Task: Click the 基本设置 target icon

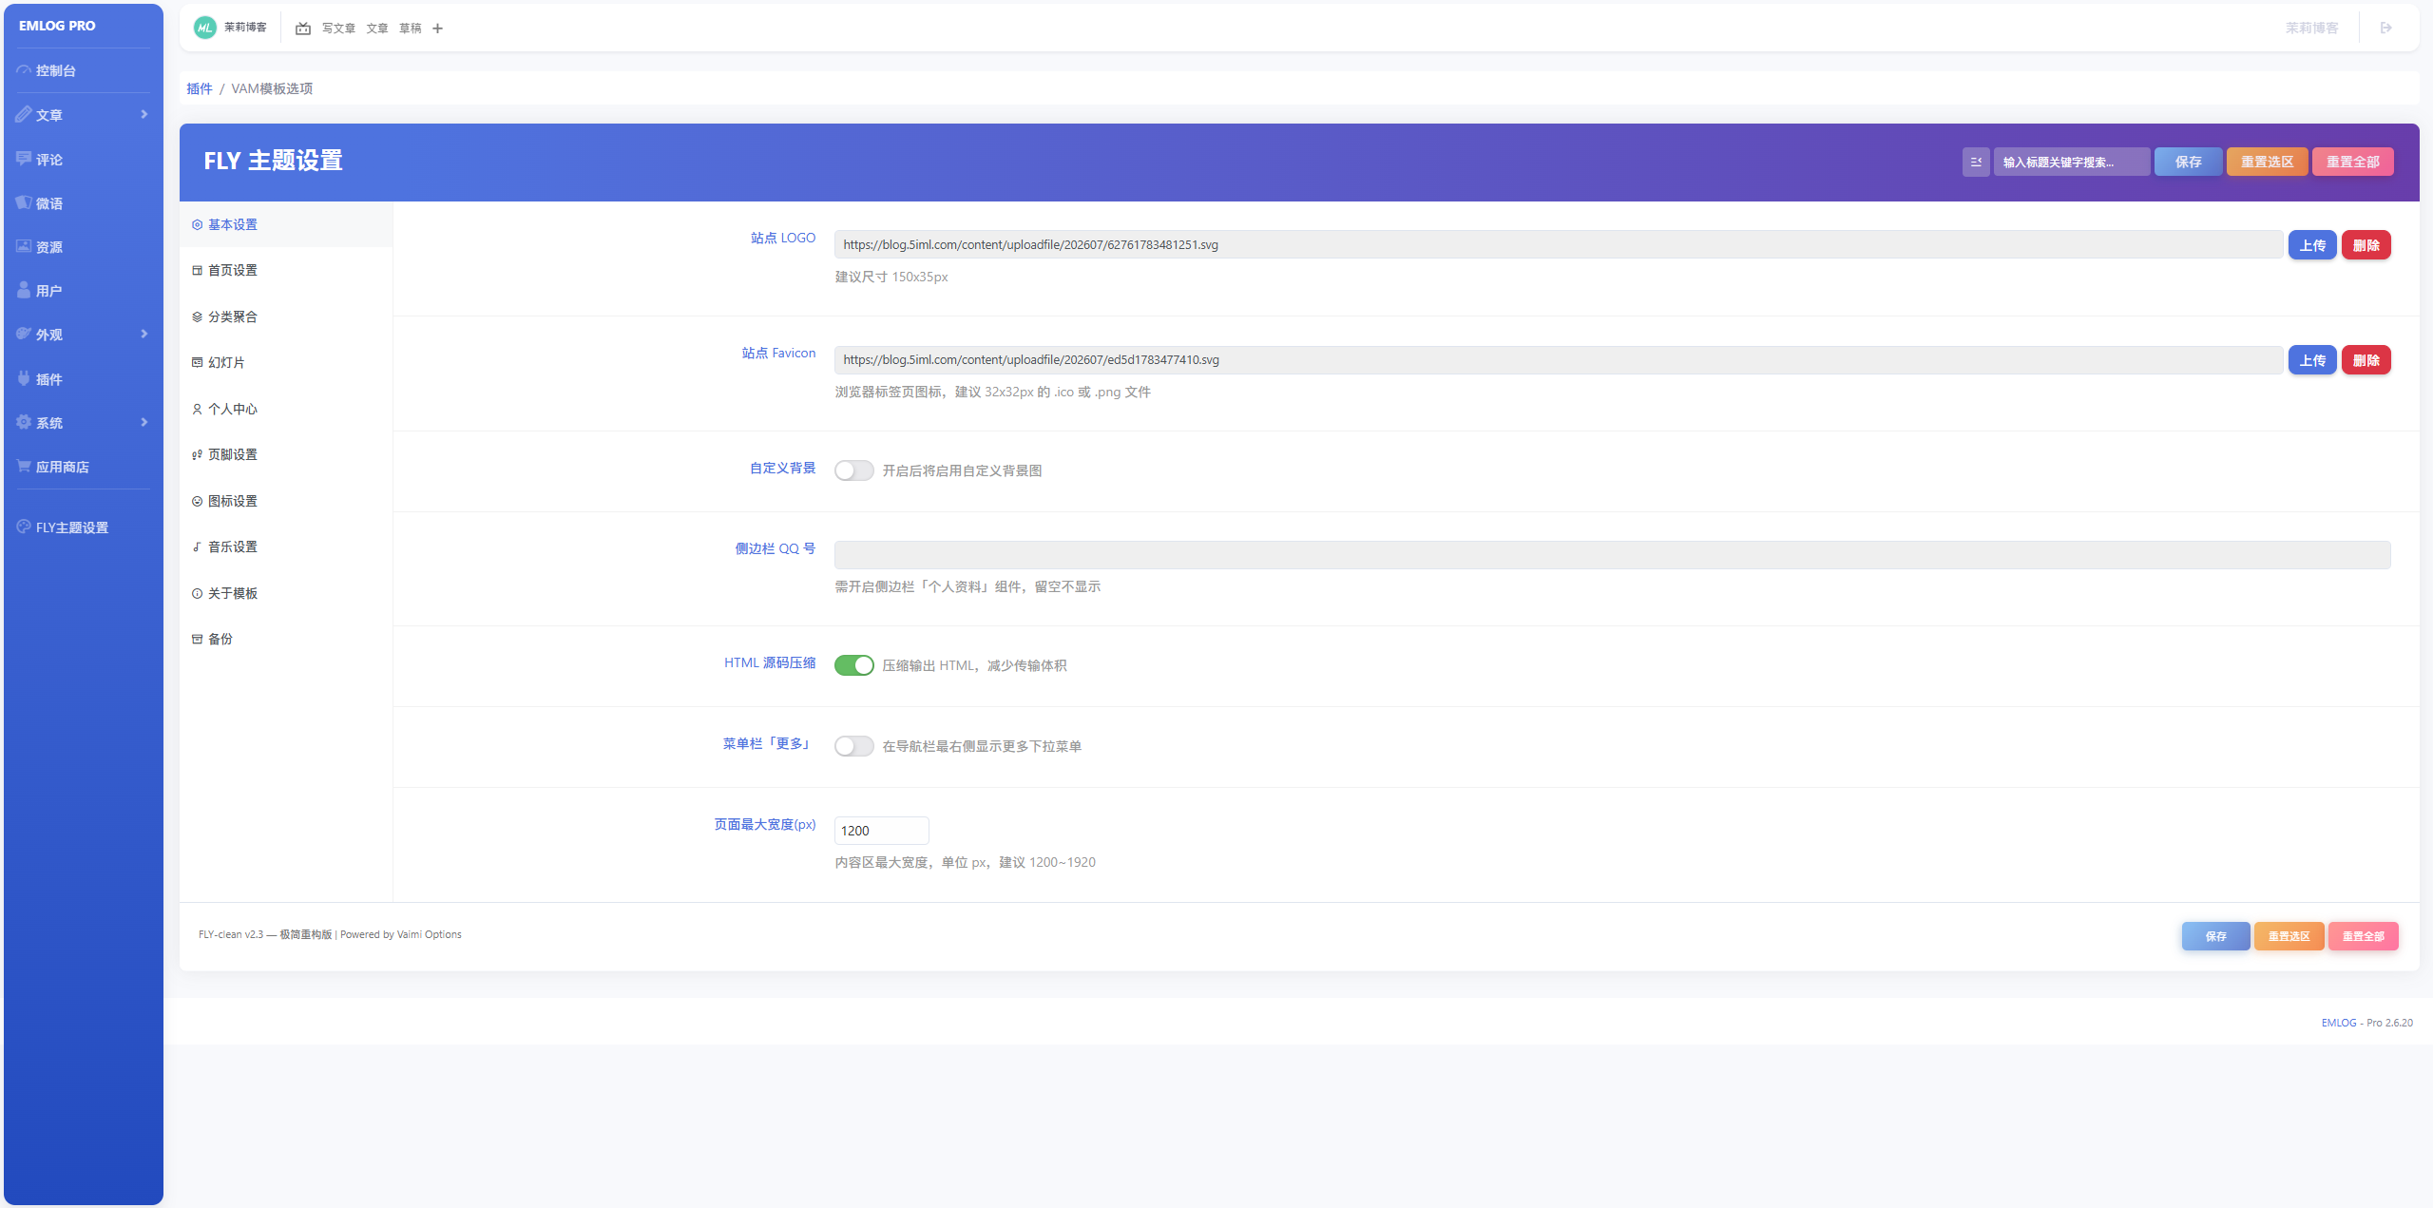Action: click(x=197, y=225)
